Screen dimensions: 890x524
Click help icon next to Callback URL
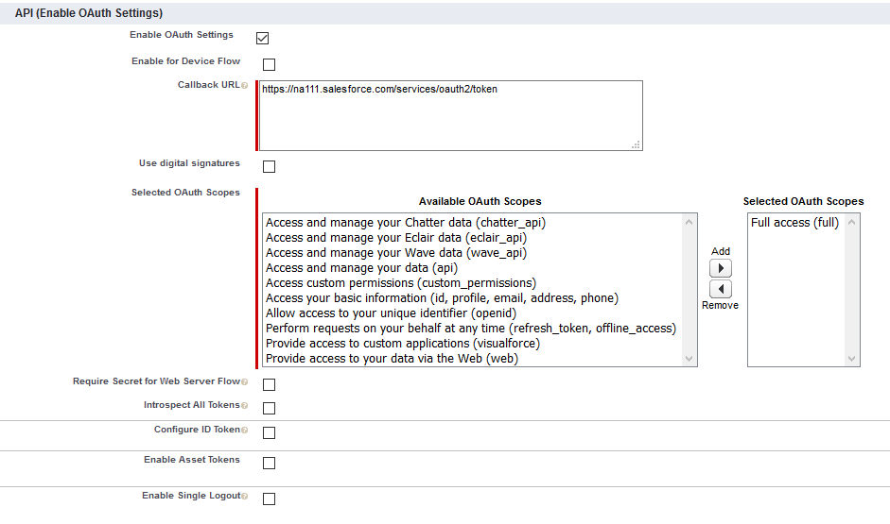[x=244, y=86]
